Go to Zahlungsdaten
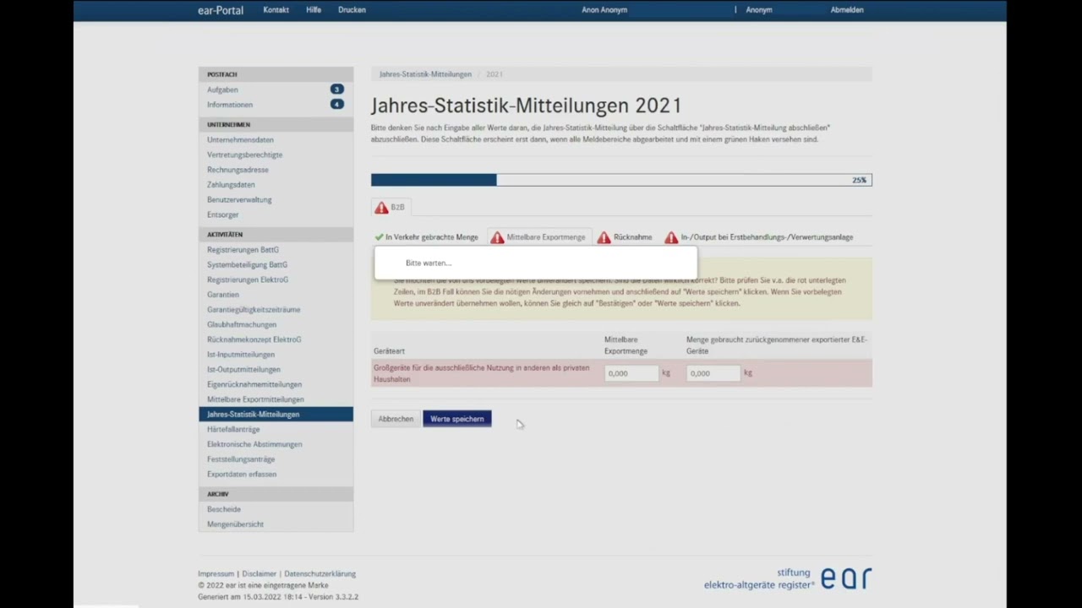The width and height of the screenshot is (1082, 608). click(231, 185)
